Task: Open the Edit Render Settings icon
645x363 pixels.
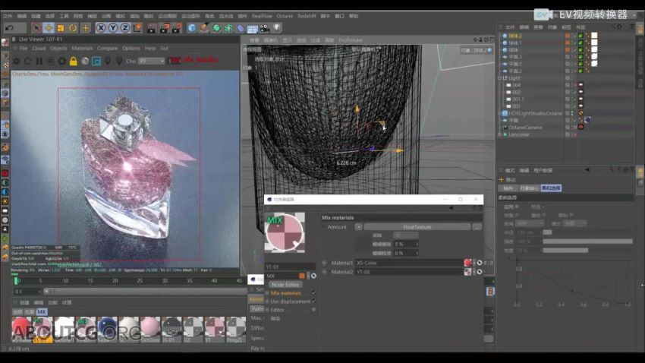Action: click(178, 28)
